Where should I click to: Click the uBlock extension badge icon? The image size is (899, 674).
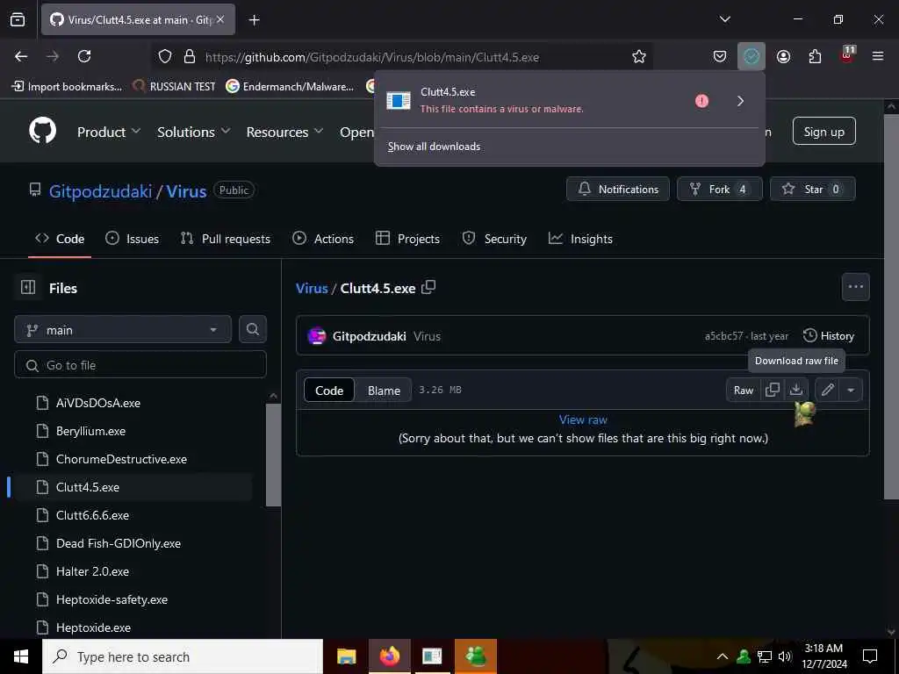pyautogui.click(x=847, y=55)
